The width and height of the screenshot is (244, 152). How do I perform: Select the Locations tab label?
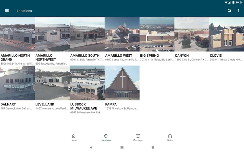(106, 140)
